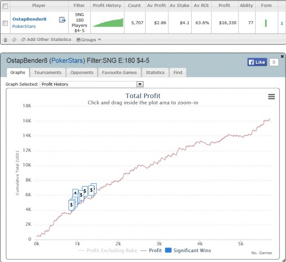This screenshot has width=286, height=262.
Task: Click the ability value 77
Action: click(250, 23)
